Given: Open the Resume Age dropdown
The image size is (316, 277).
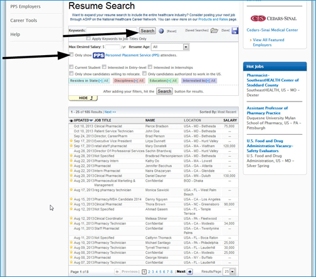Looking at the screenshot, I should [170, 47].
